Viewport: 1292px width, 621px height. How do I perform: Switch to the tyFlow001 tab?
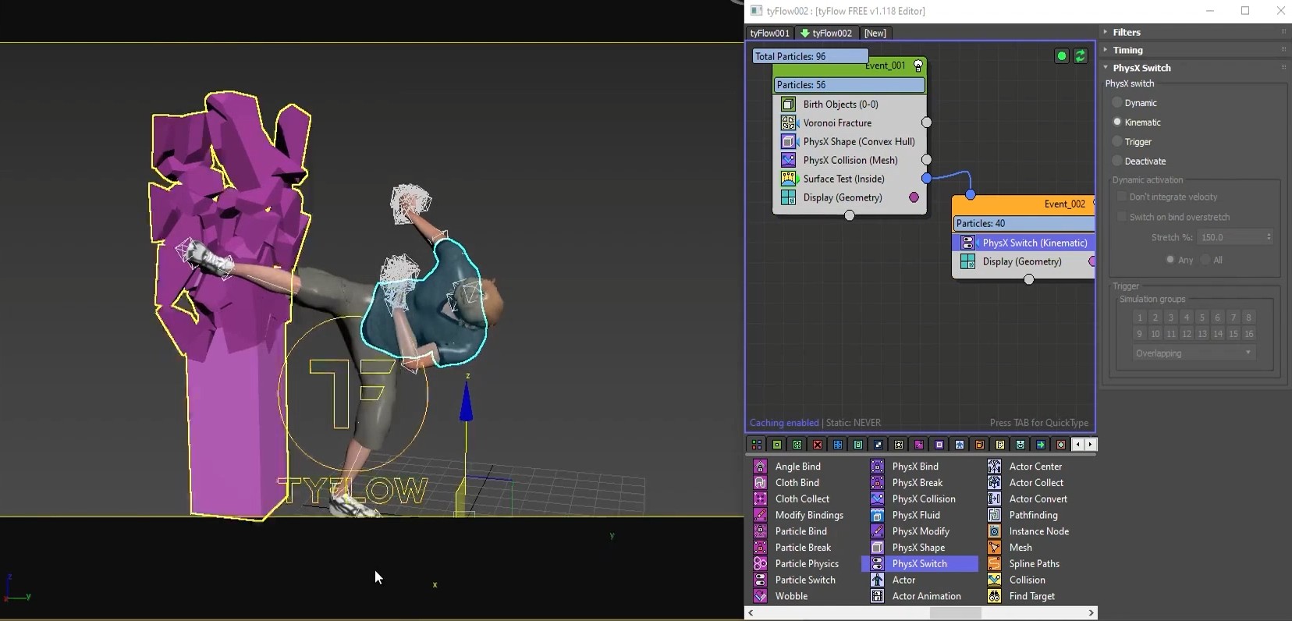(769, 33)
